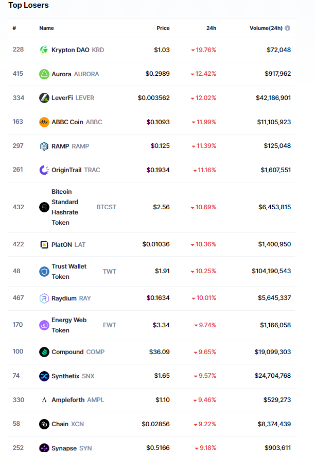Click the Trust Wallet shield icon

coord(44,272)
